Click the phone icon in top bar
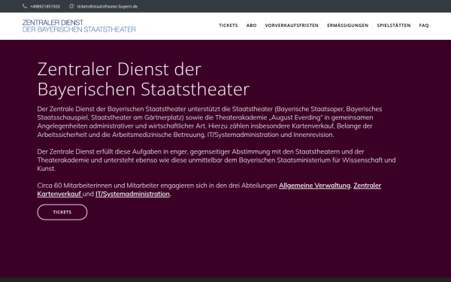The width and height of the screenshot is (451, 282). point(25,6)
